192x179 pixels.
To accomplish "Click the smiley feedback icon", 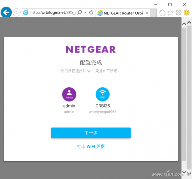I will 187,13.
